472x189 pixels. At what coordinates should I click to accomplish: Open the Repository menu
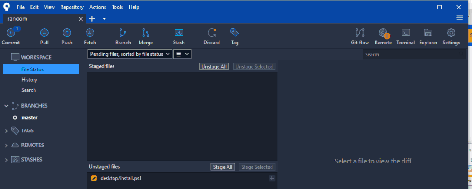72,7
